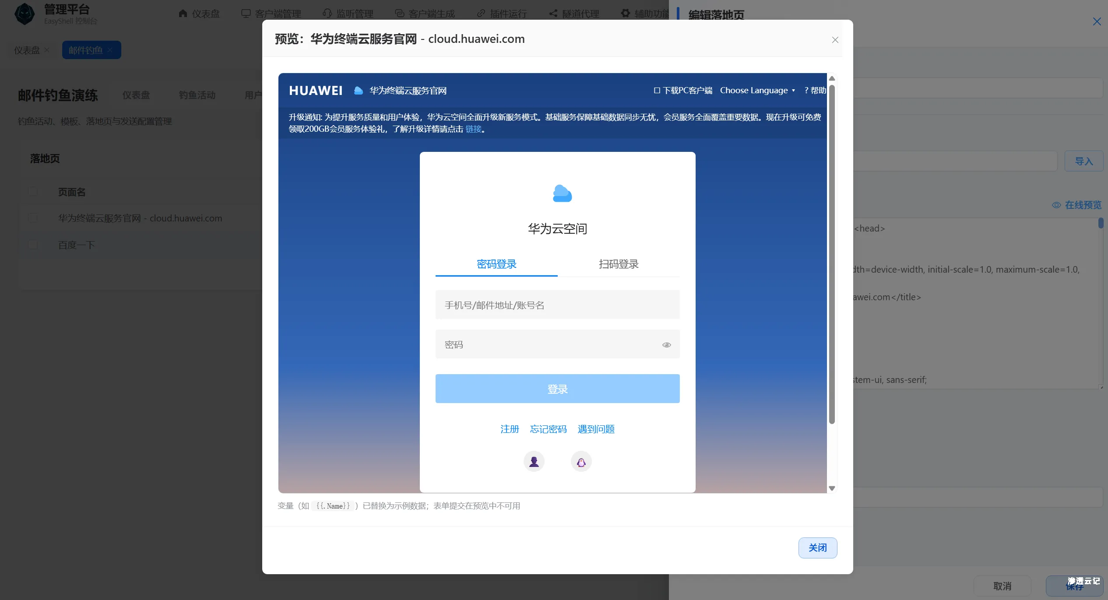1108x600 pixels.
Task: Open 钓鱼活动 sub-tab
Action: pyautogui.click(x=197, y=95)
